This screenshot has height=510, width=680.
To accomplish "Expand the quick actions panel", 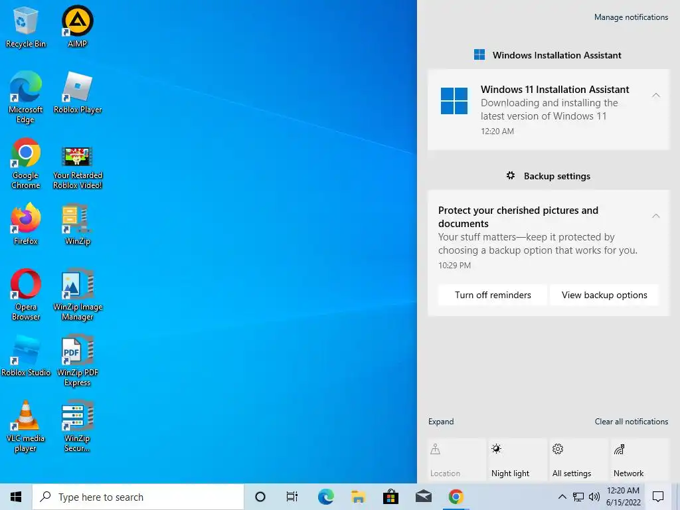I will click(x=441, y=422).
